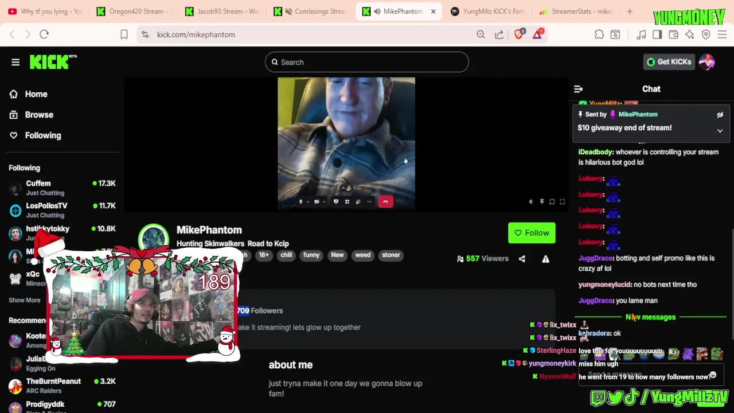Go to Home in sidebar

tap(36, 94)
